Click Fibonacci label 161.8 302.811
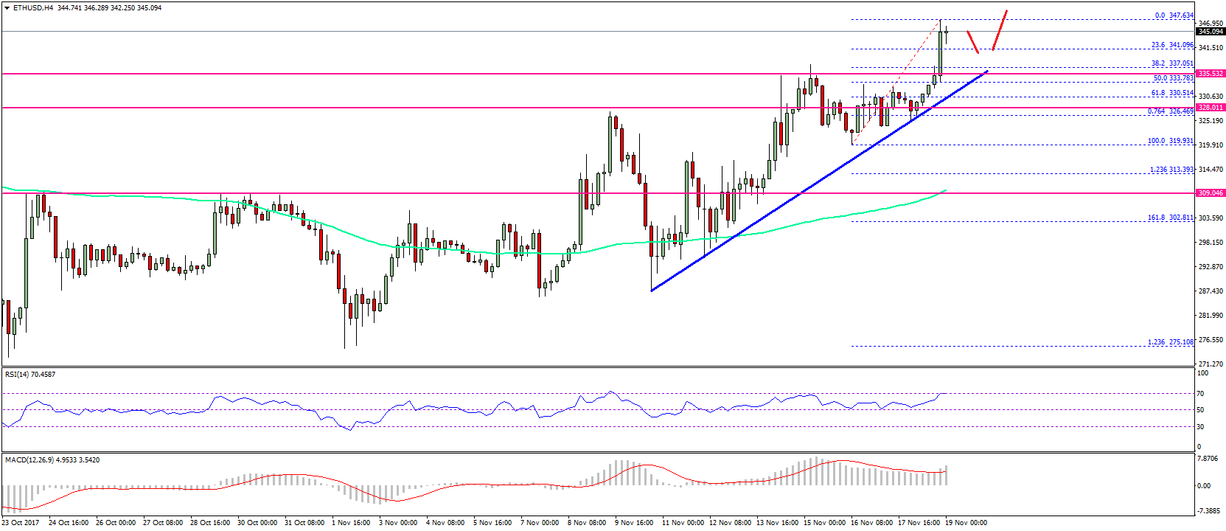Image resolution: width=1226 pixels, height=531 pixels. [x=1171, y=218]
